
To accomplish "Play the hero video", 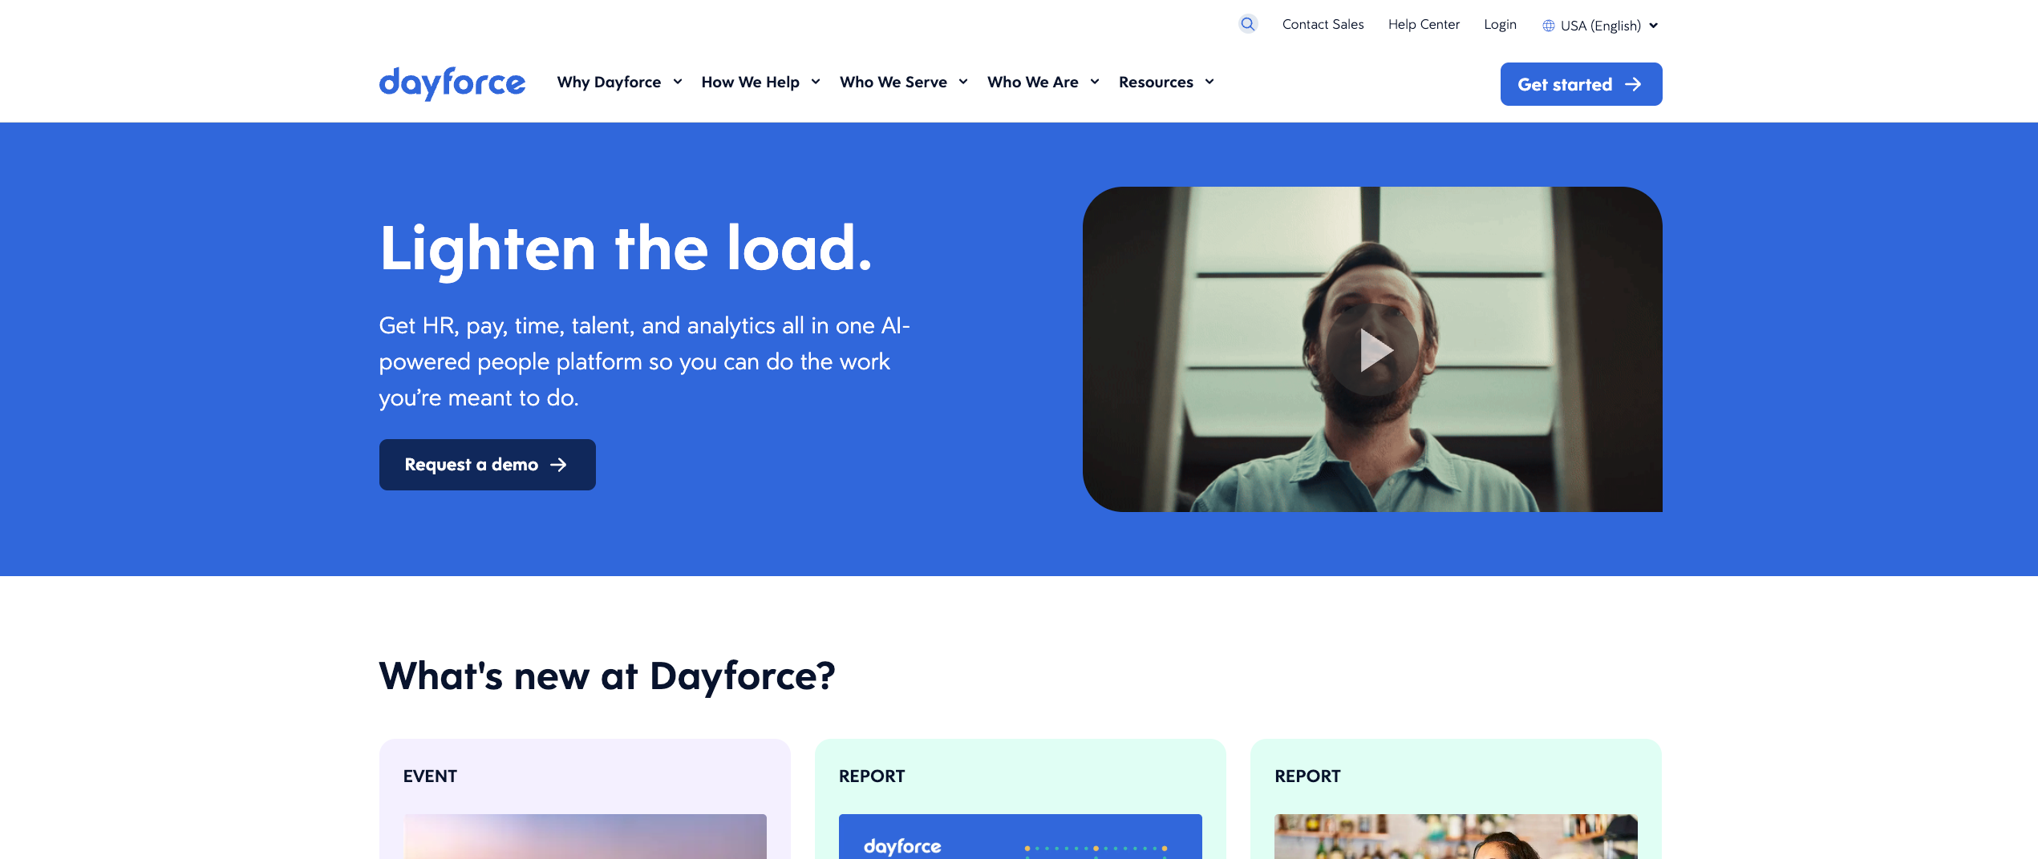I will pos(1372,350).
